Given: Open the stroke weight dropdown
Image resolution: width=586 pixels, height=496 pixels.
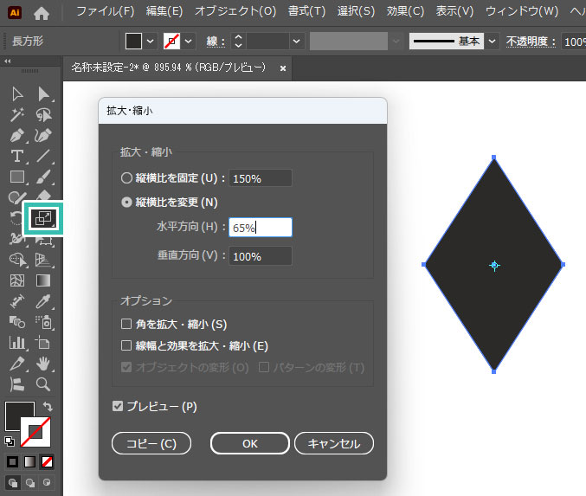Looking at the screenshot, I should [297, 41].
